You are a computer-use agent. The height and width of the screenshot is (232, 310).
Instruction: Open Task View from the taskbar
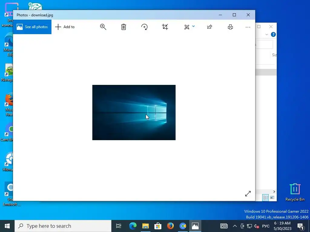click(118, 226)
